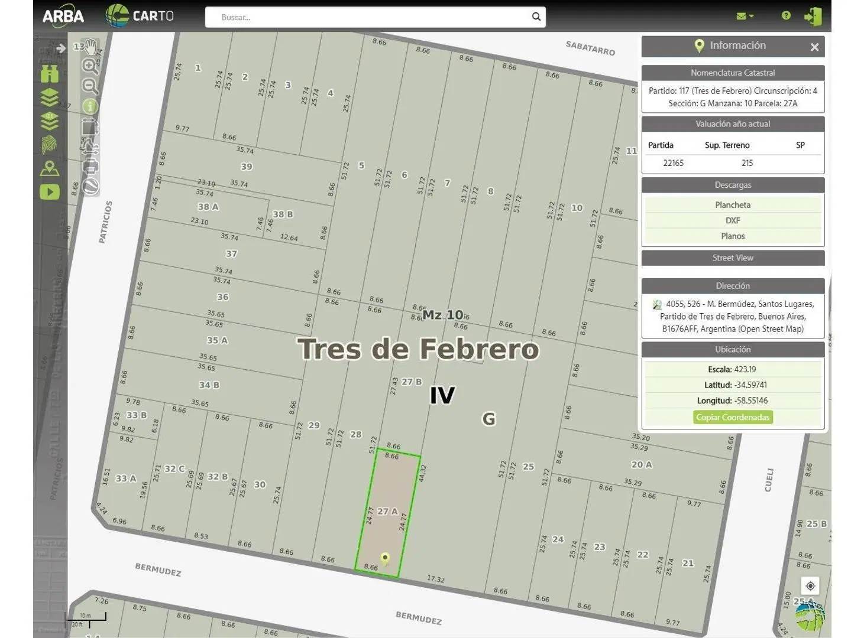Open the binoculars search tool

pyautogui.click(x=50, y=74)
